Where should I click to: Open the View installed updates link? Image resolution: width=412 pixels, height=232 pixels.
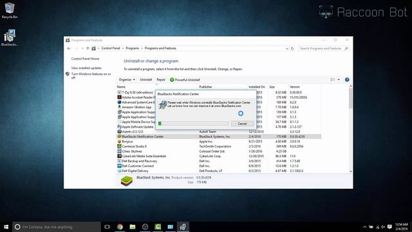(86, 68)
